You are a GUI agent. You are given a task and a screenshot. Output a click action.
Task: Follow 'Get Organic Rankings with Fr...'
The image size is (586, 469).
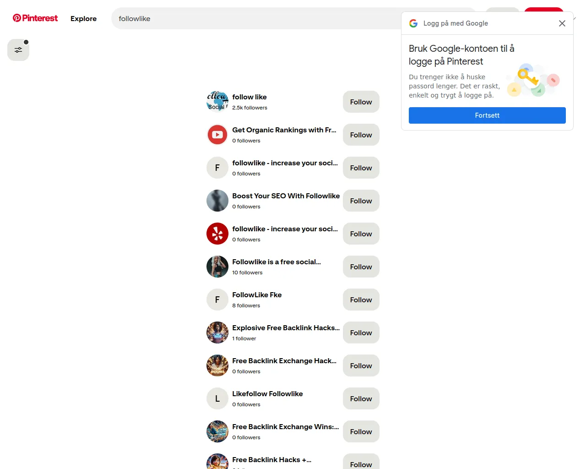(361, 135)
